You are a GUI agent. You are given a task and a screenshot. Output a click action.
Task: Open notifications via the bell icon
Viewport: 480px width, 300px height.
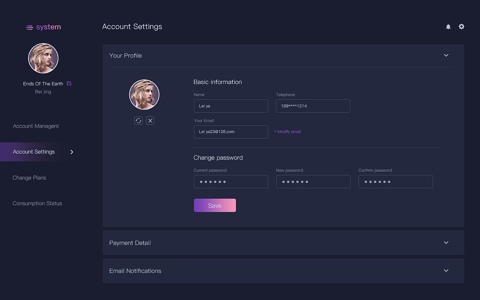coord(448,27)
